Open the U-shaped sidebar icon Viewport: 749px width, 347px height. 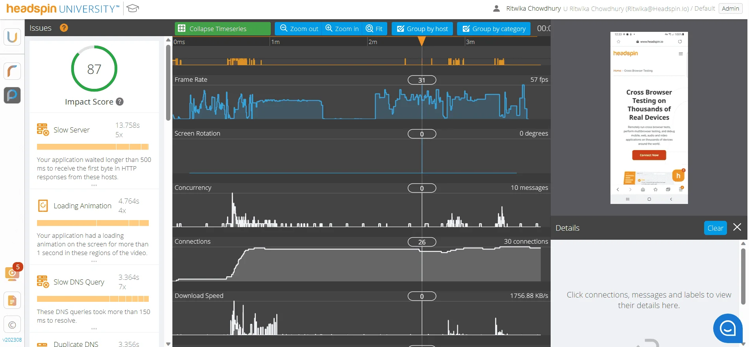pyautogui.click(x=12, y=37)
